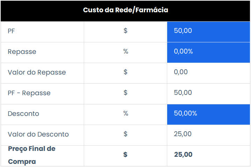Click the Preço Final de Compra label

click(31, 155)
